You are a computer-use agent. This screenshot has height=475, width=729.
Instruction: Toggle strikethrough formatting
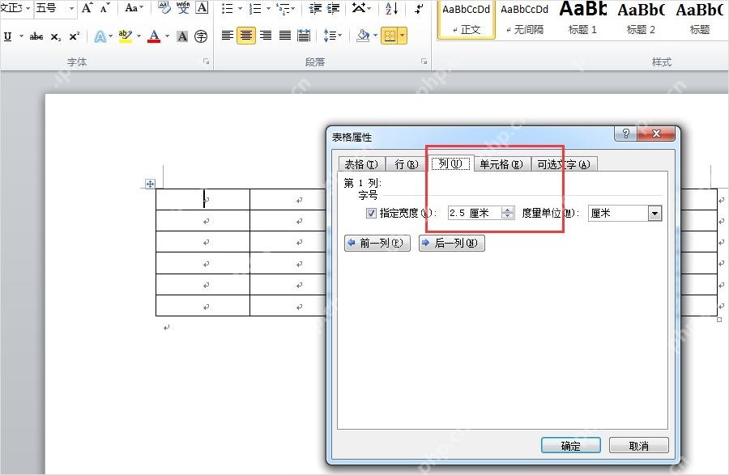click(36, 36)
